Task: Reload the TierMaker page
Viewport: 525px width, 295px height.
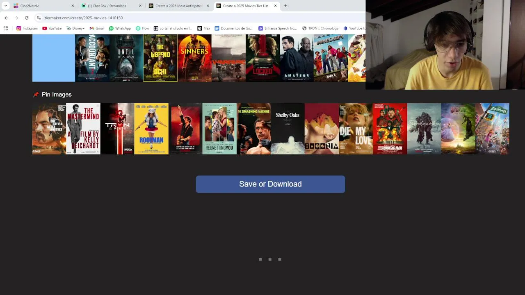Action: pos(27,18)
